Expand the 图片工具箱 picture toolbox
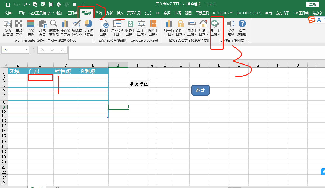This screenshot has width=325, height=188. coord(153,28)
